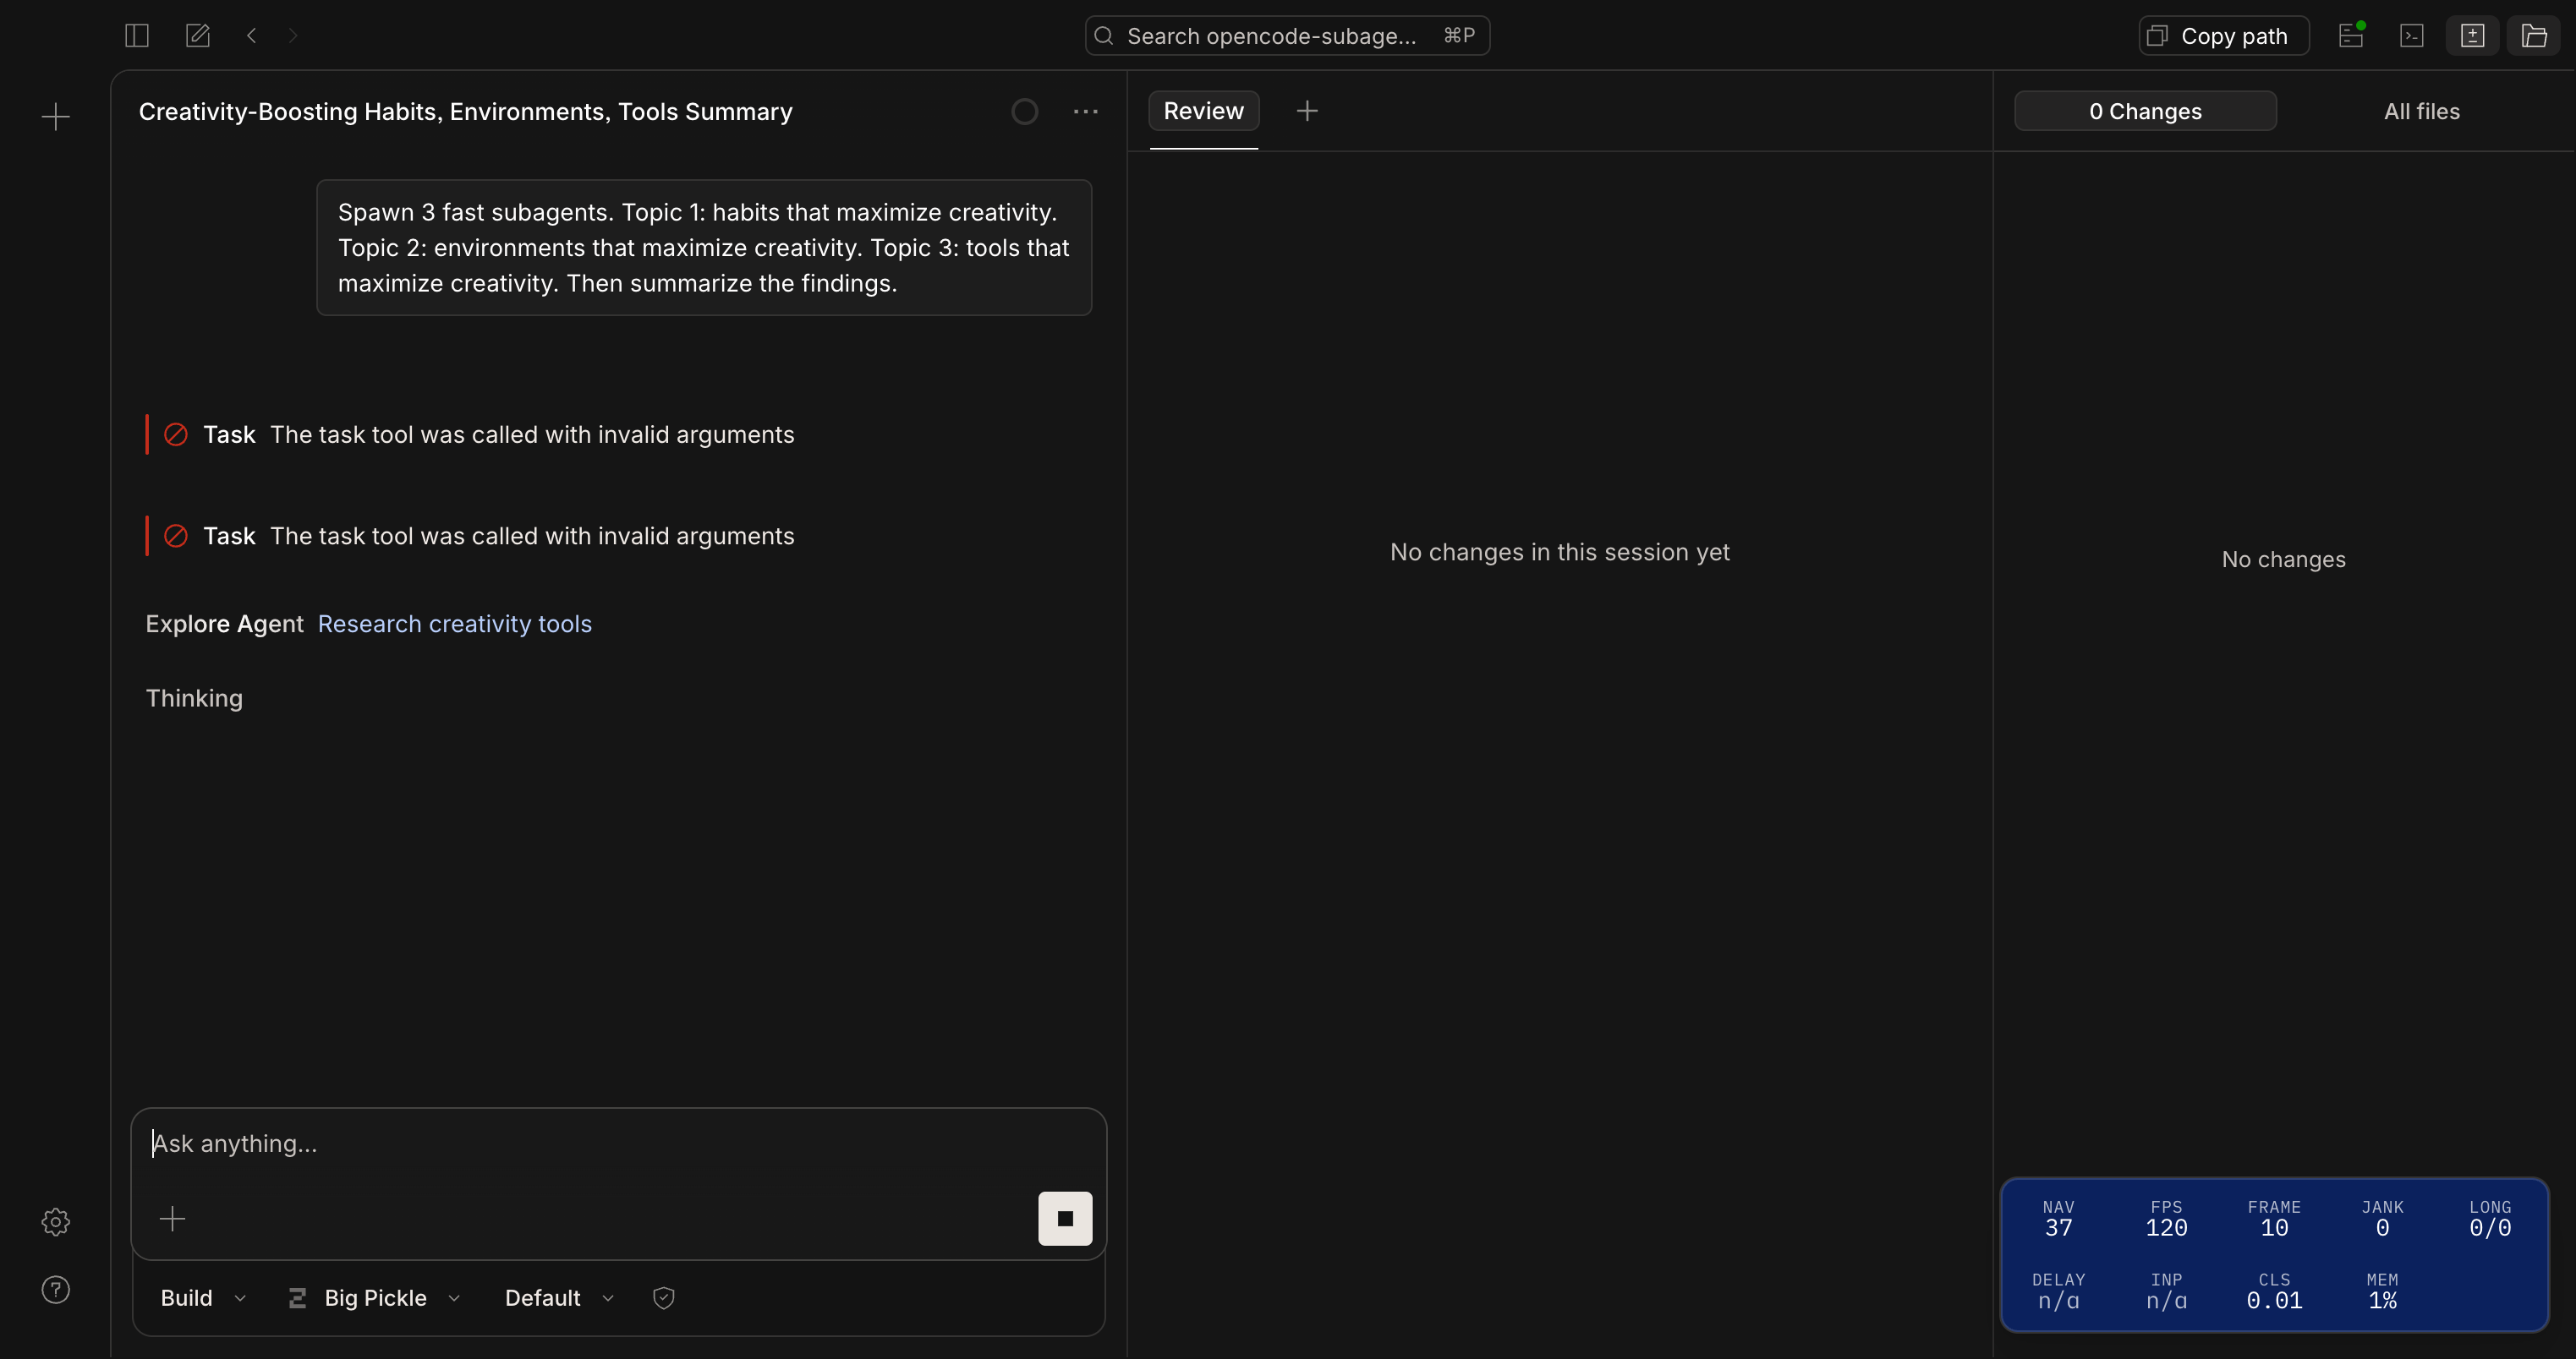Expand the Build agent dropdown
This screenshot has height=1359, width=2576.
click(x=203, y=1298)
